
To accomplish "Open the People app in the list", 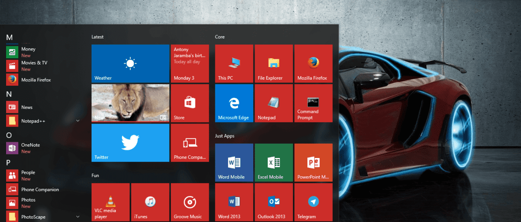I will click(x=43, y=175).
